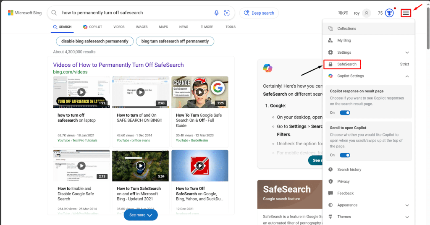430x225 pixels.
Task: Open Collections in the menu
Action: (x=369, y=29)
